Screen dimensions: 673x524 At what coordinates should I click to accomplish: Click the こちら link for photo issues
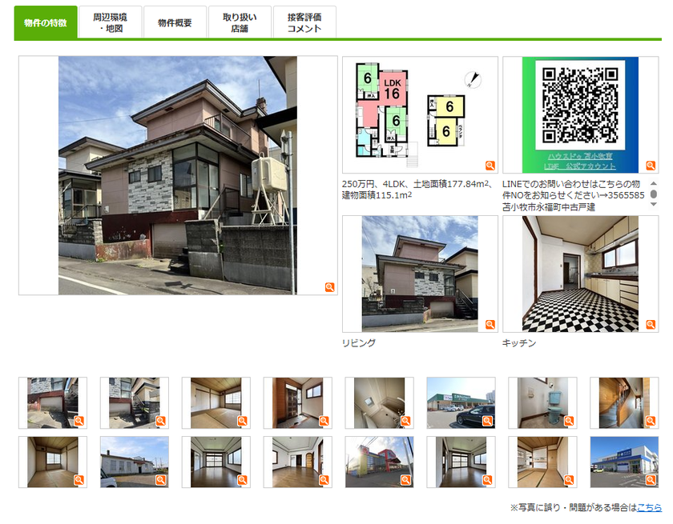(x=649, y=508)
